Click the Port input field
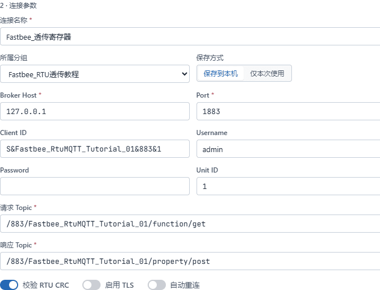The image size is (380, 290). pyautogui.click(x=288, y=111)
